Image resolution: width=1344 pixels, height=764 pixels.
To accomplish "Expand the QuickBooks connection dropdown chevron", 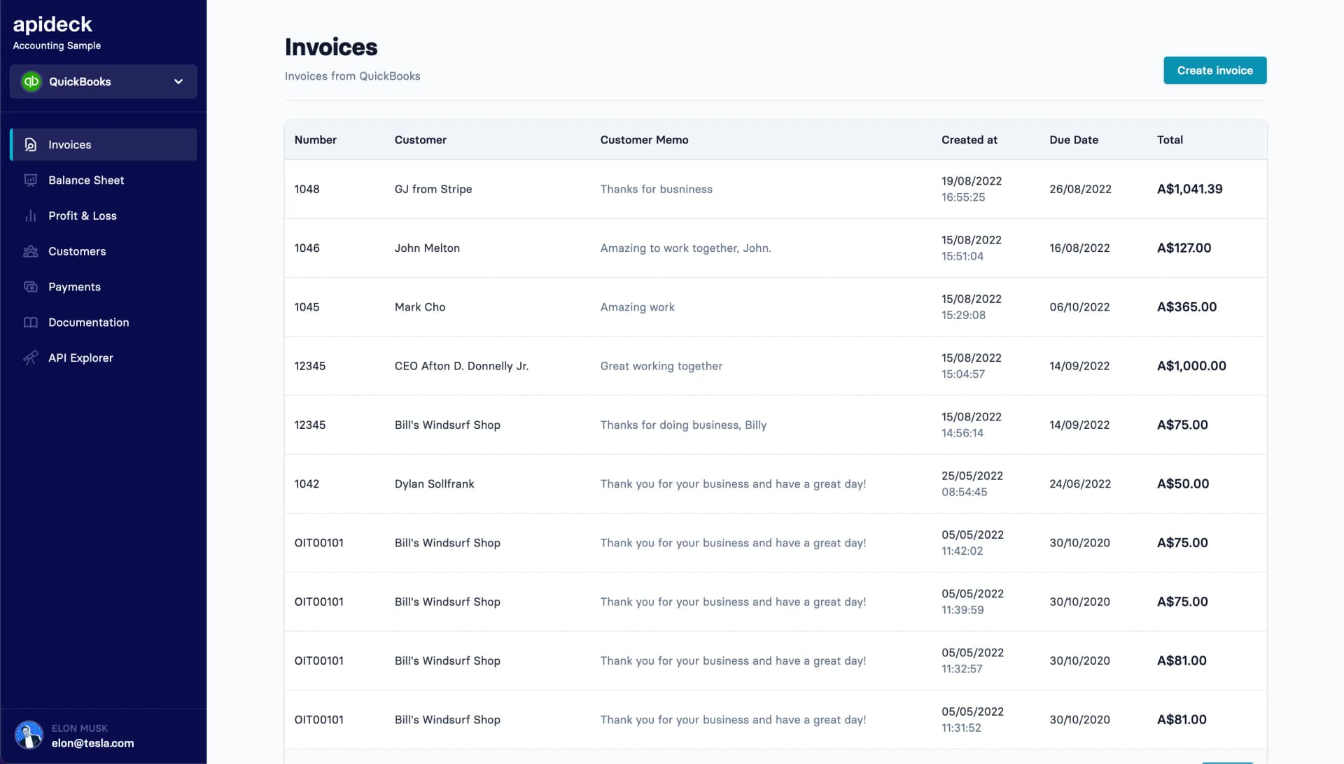I will (178, 82).
